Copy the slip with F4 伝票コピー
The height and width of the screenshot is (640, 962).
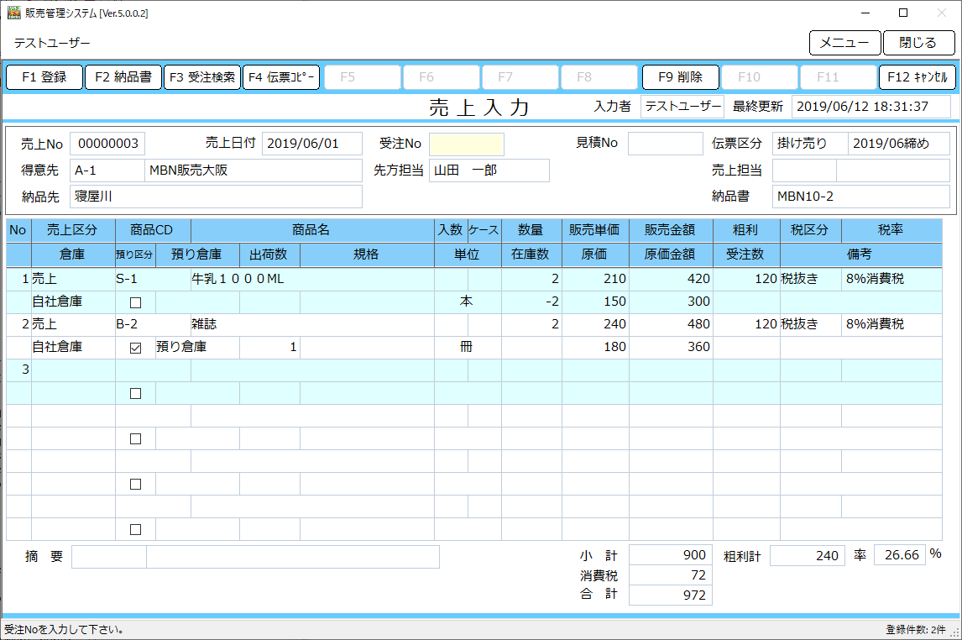(281, 77)
